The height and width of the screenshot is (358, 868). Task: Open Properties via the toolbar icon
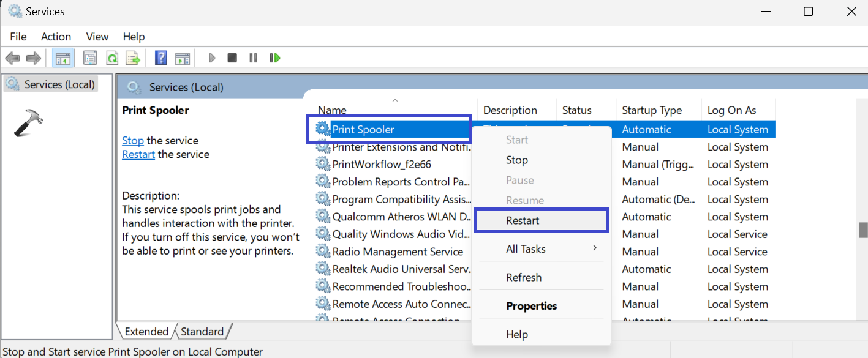click(90, 58)
